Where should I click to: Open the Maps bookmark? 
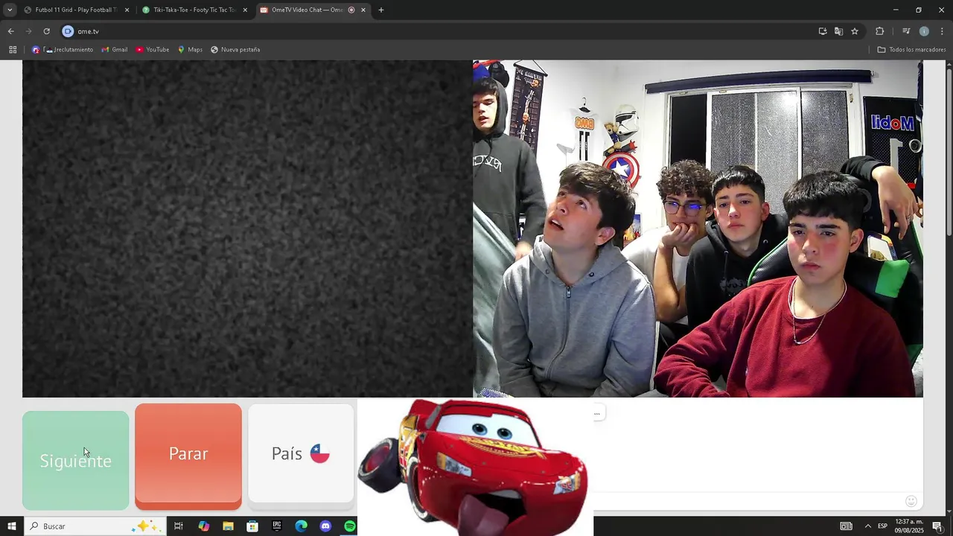(190, 50)
